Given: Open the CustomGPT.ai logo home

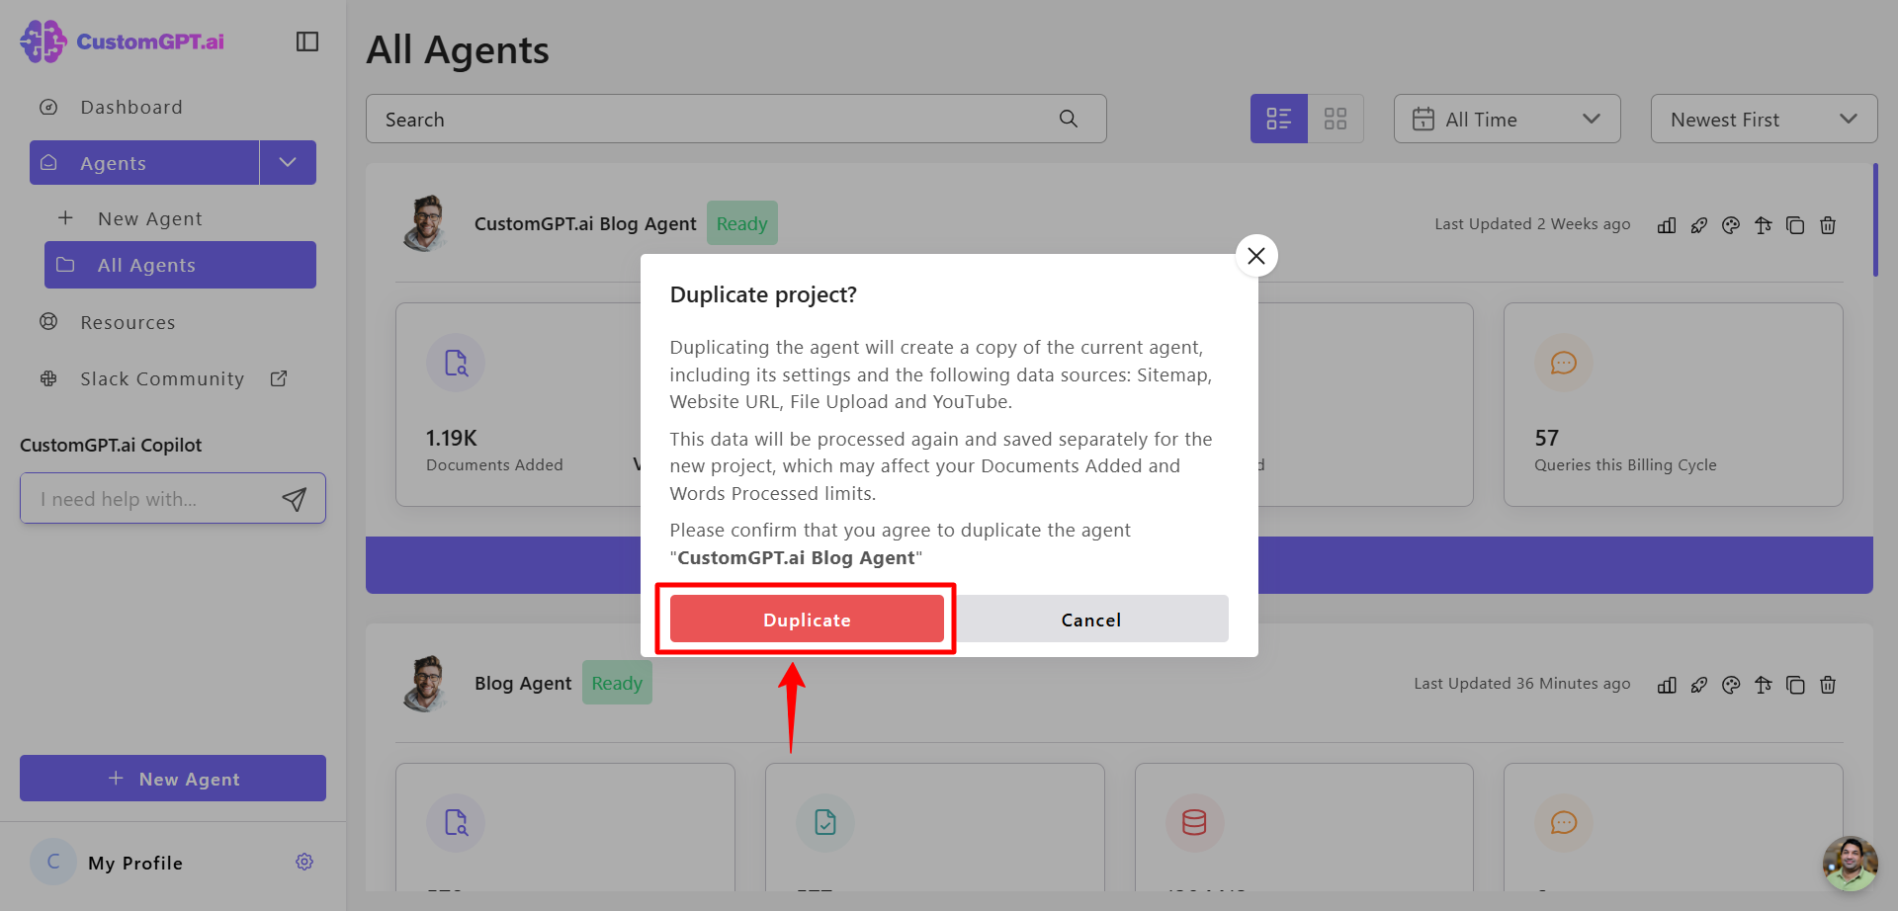Looking at the screenshot, I should [x=123, y=41].
